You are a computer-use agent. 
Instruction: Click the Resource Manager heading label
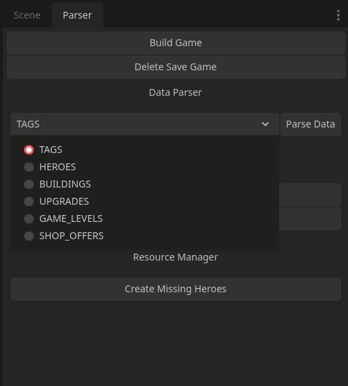click(x=175, y=257)
